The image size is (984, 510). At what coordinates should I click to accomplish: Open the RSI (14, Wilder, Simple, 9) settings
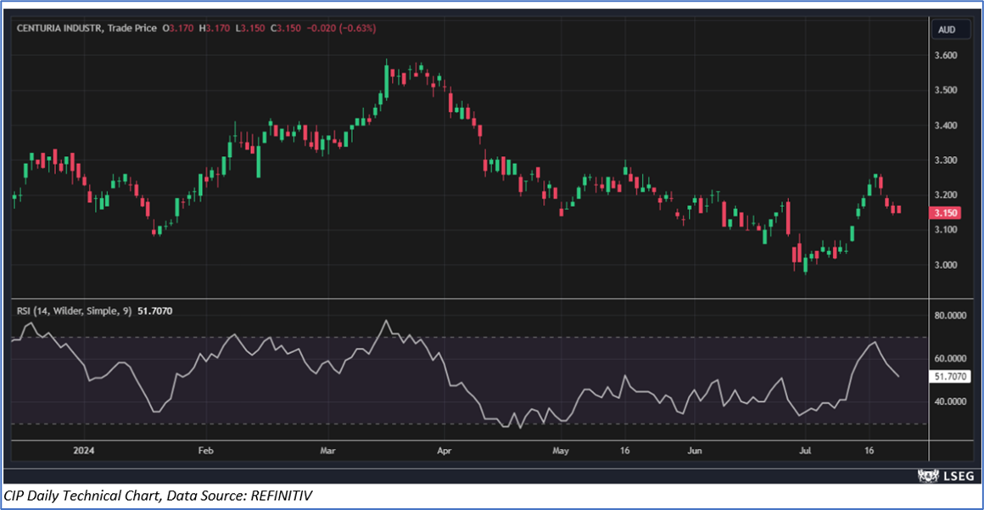(x=74, y=311)
